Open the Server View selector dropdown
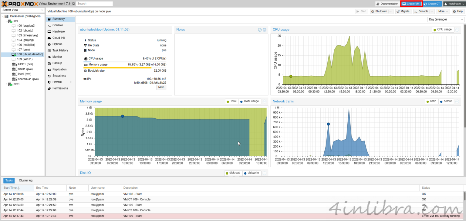 coord(22,10)
